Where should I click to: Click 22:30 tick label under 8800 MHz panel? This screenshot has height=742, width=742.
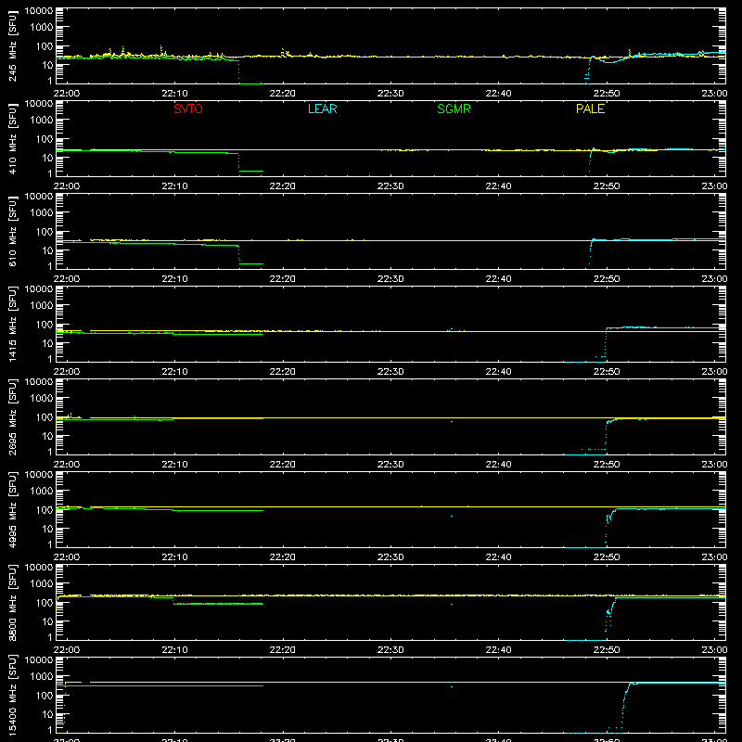coord(390,650)
